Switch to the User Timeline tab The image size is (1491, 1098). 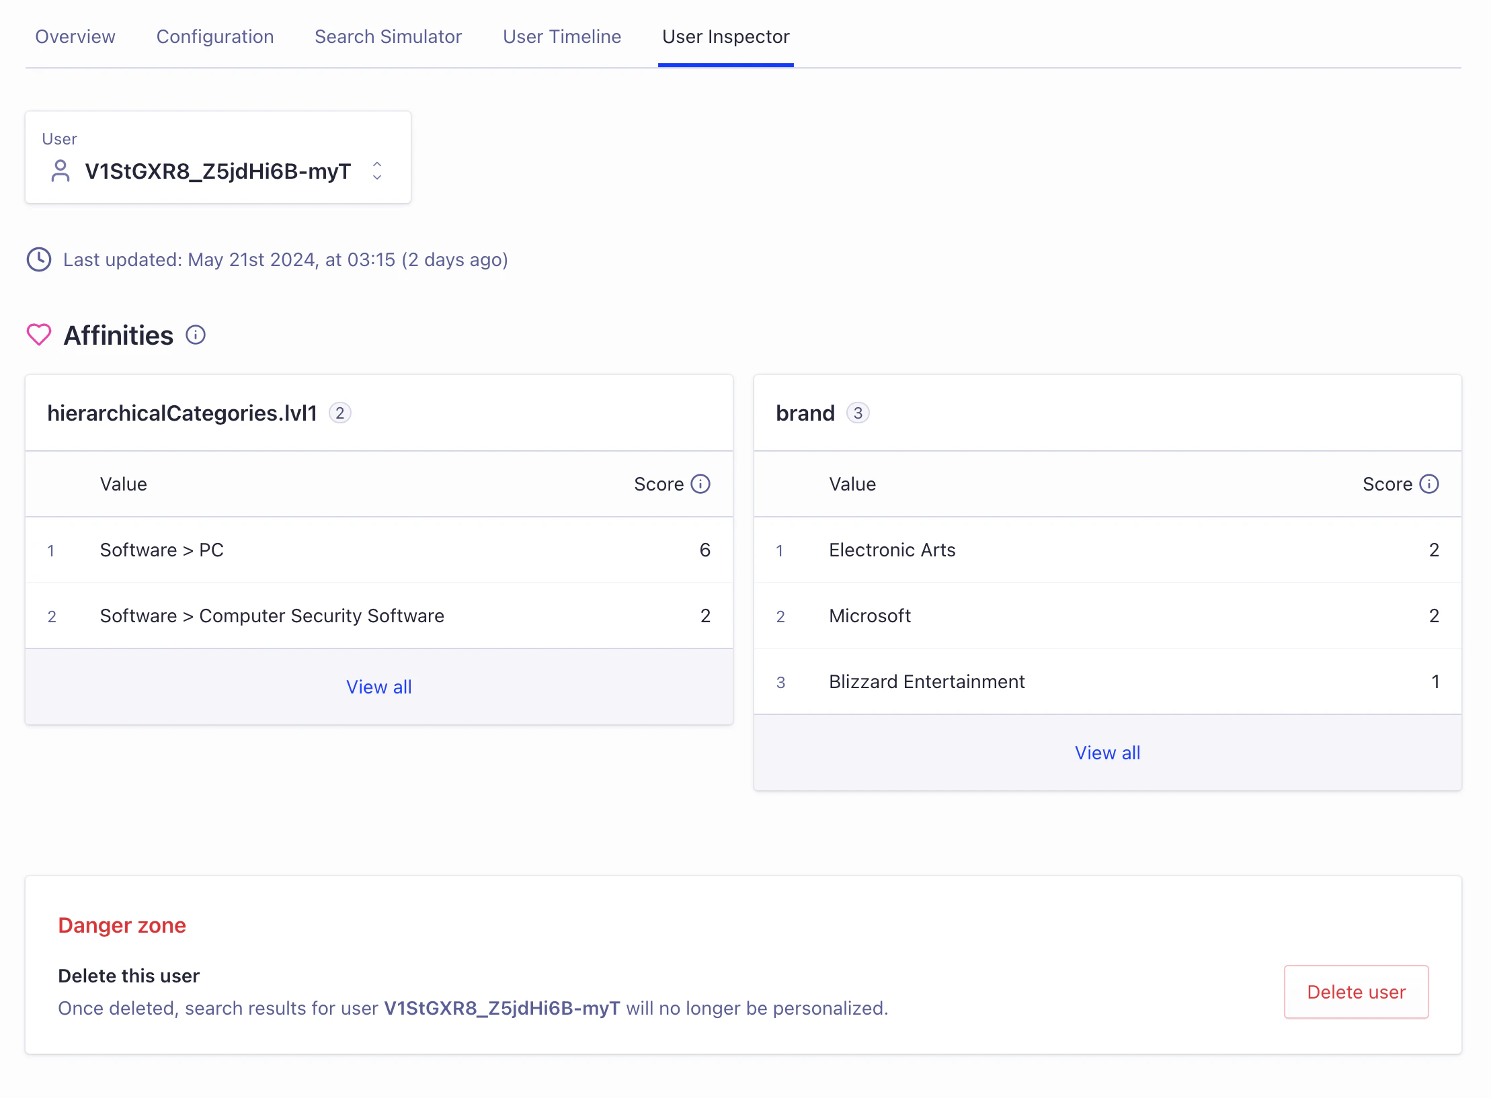pyautogui.click(x=561, y=37)
